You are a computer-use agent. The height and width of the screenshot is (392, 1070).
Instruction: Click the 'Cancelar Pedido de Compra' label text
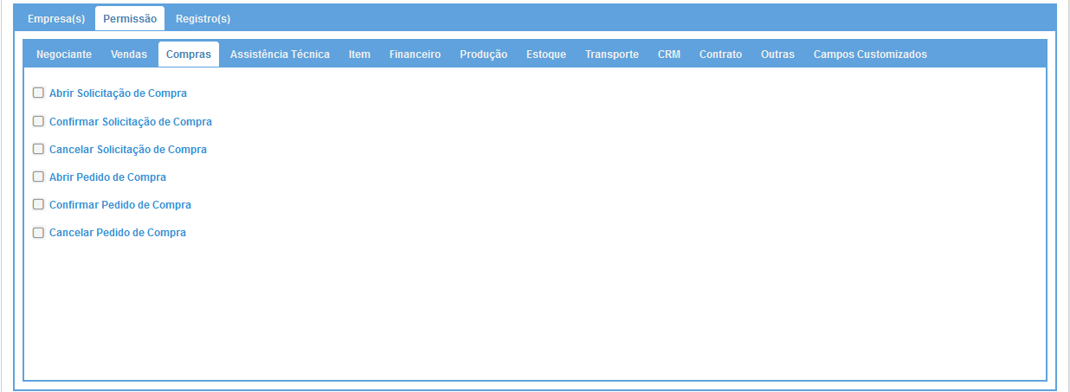[x=118, y=233]
